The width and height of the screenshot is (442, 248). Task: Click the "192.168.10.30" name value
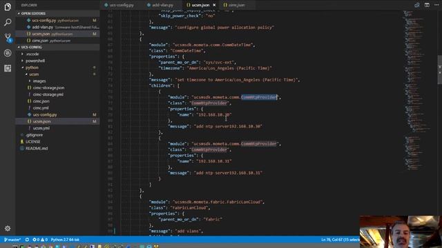214,115
